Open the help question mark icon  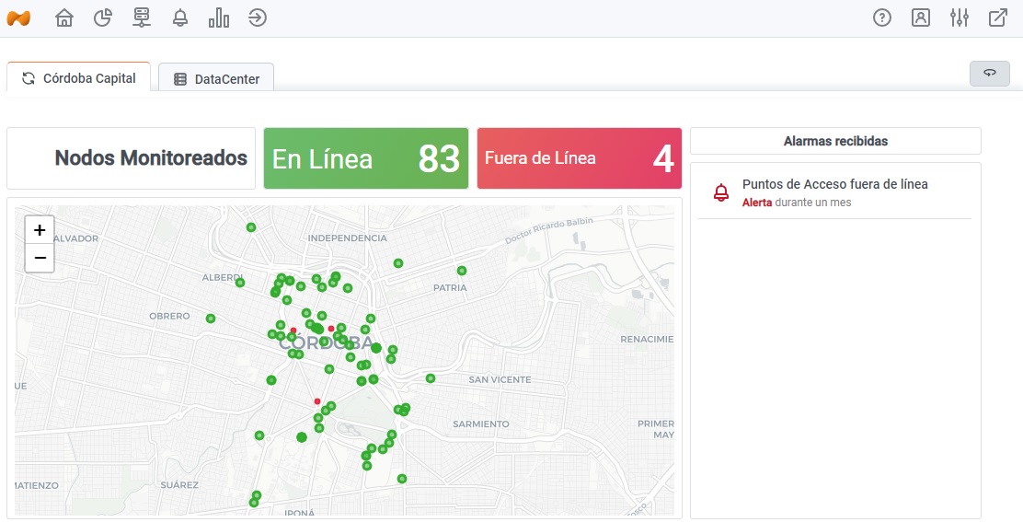(x=882, y=17)
